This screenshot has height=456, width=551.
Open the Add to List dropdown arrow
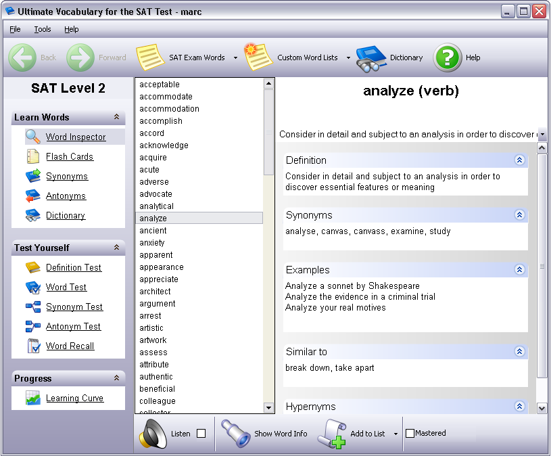[x=396, y=434]
